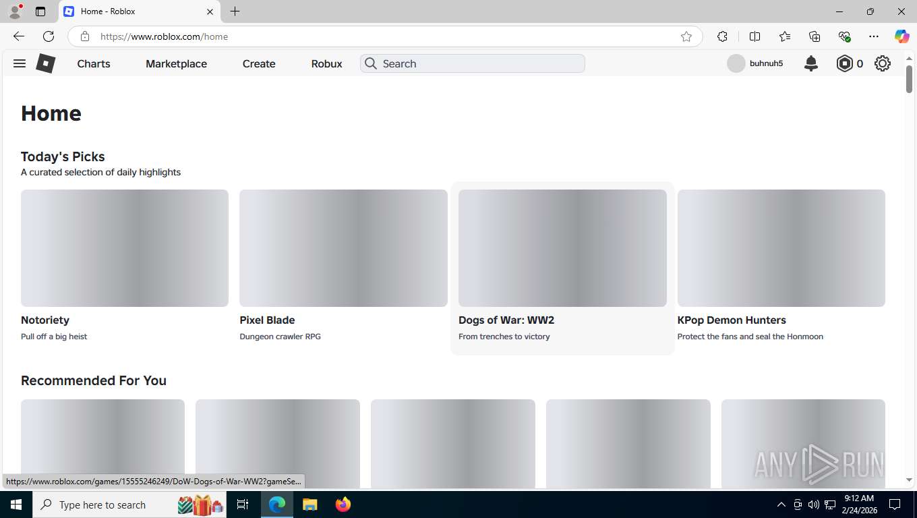Screen dimensions: 917x518
Task: Open the Pixel Blade game title
Action: (x=267, y=320)
